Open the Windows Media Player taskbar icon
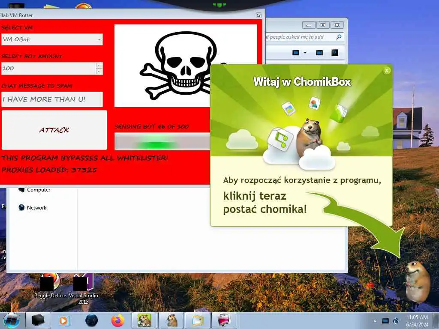This screenshot has height=329, width=439. [x=64, y=320]
